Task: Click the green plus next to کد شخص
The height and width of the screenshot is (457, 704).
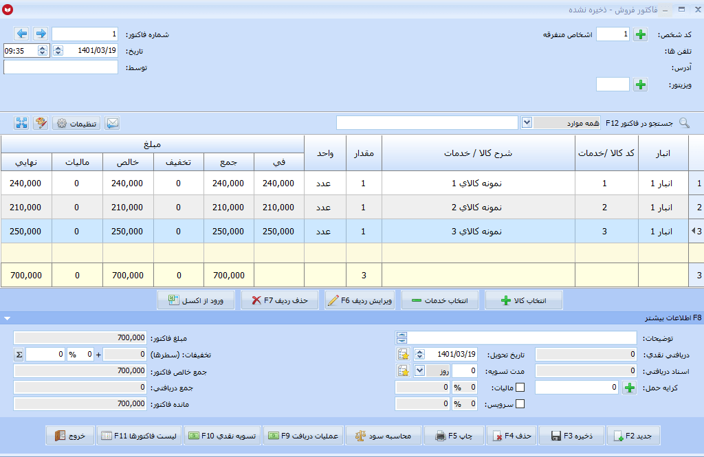Action: point(641,34)
